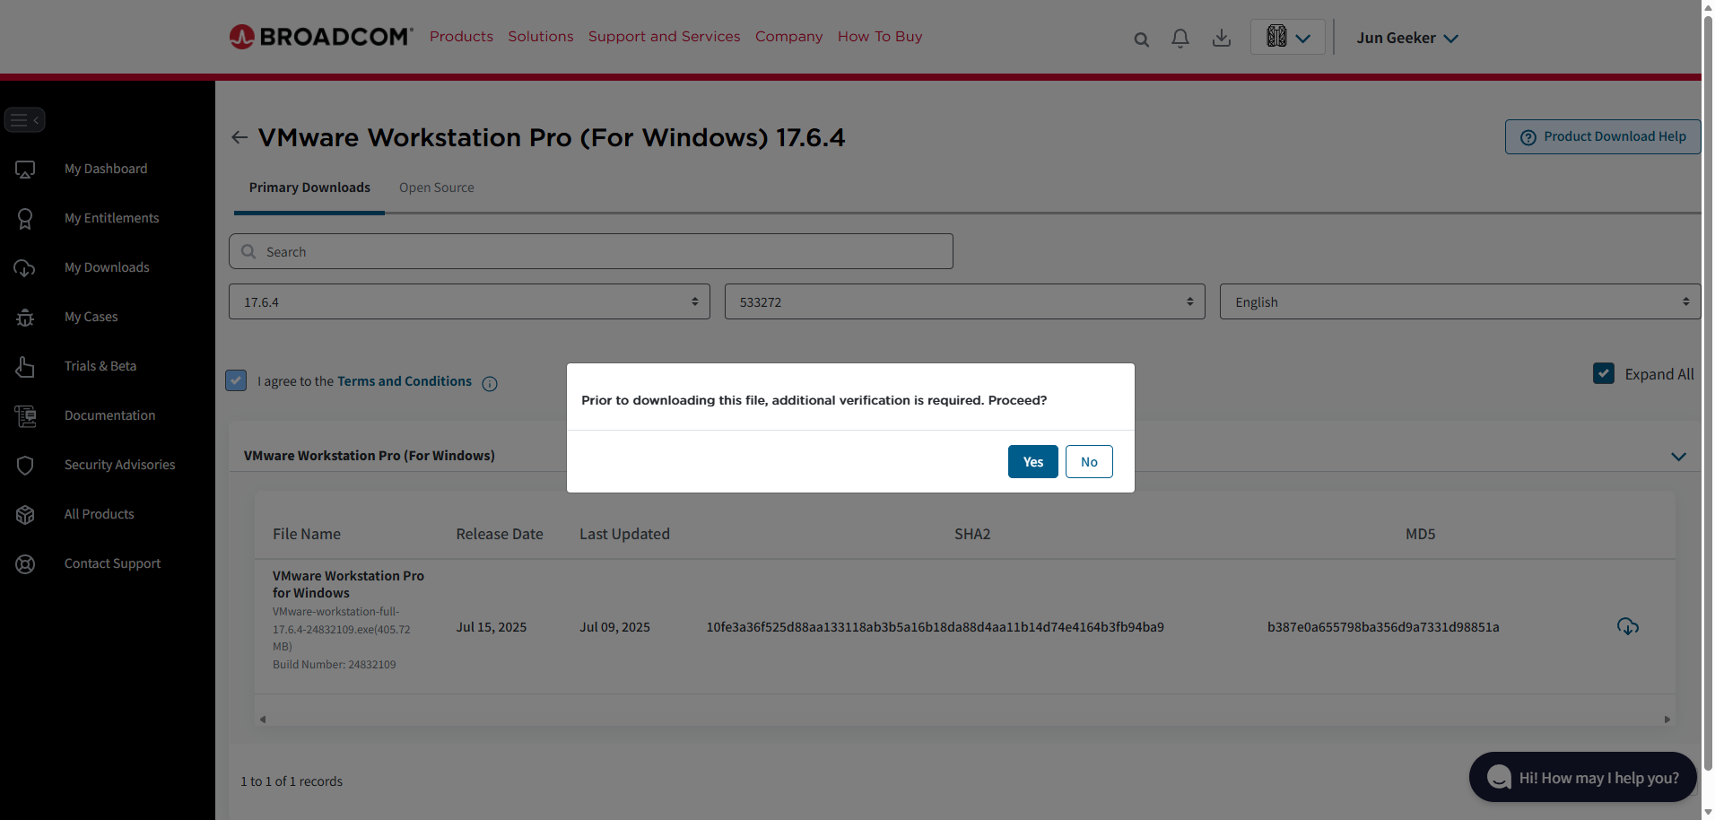Click the Broadcom logo
1715x820 pixels.
[321, 37]
